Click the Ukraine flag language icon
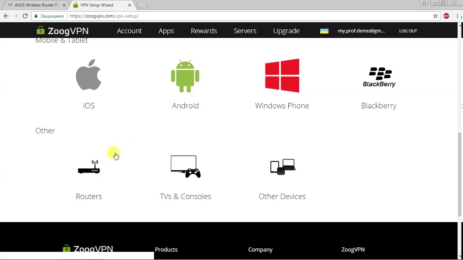Image resolution: width=463 pixels, height=260 pixels. tap(324, 31)
